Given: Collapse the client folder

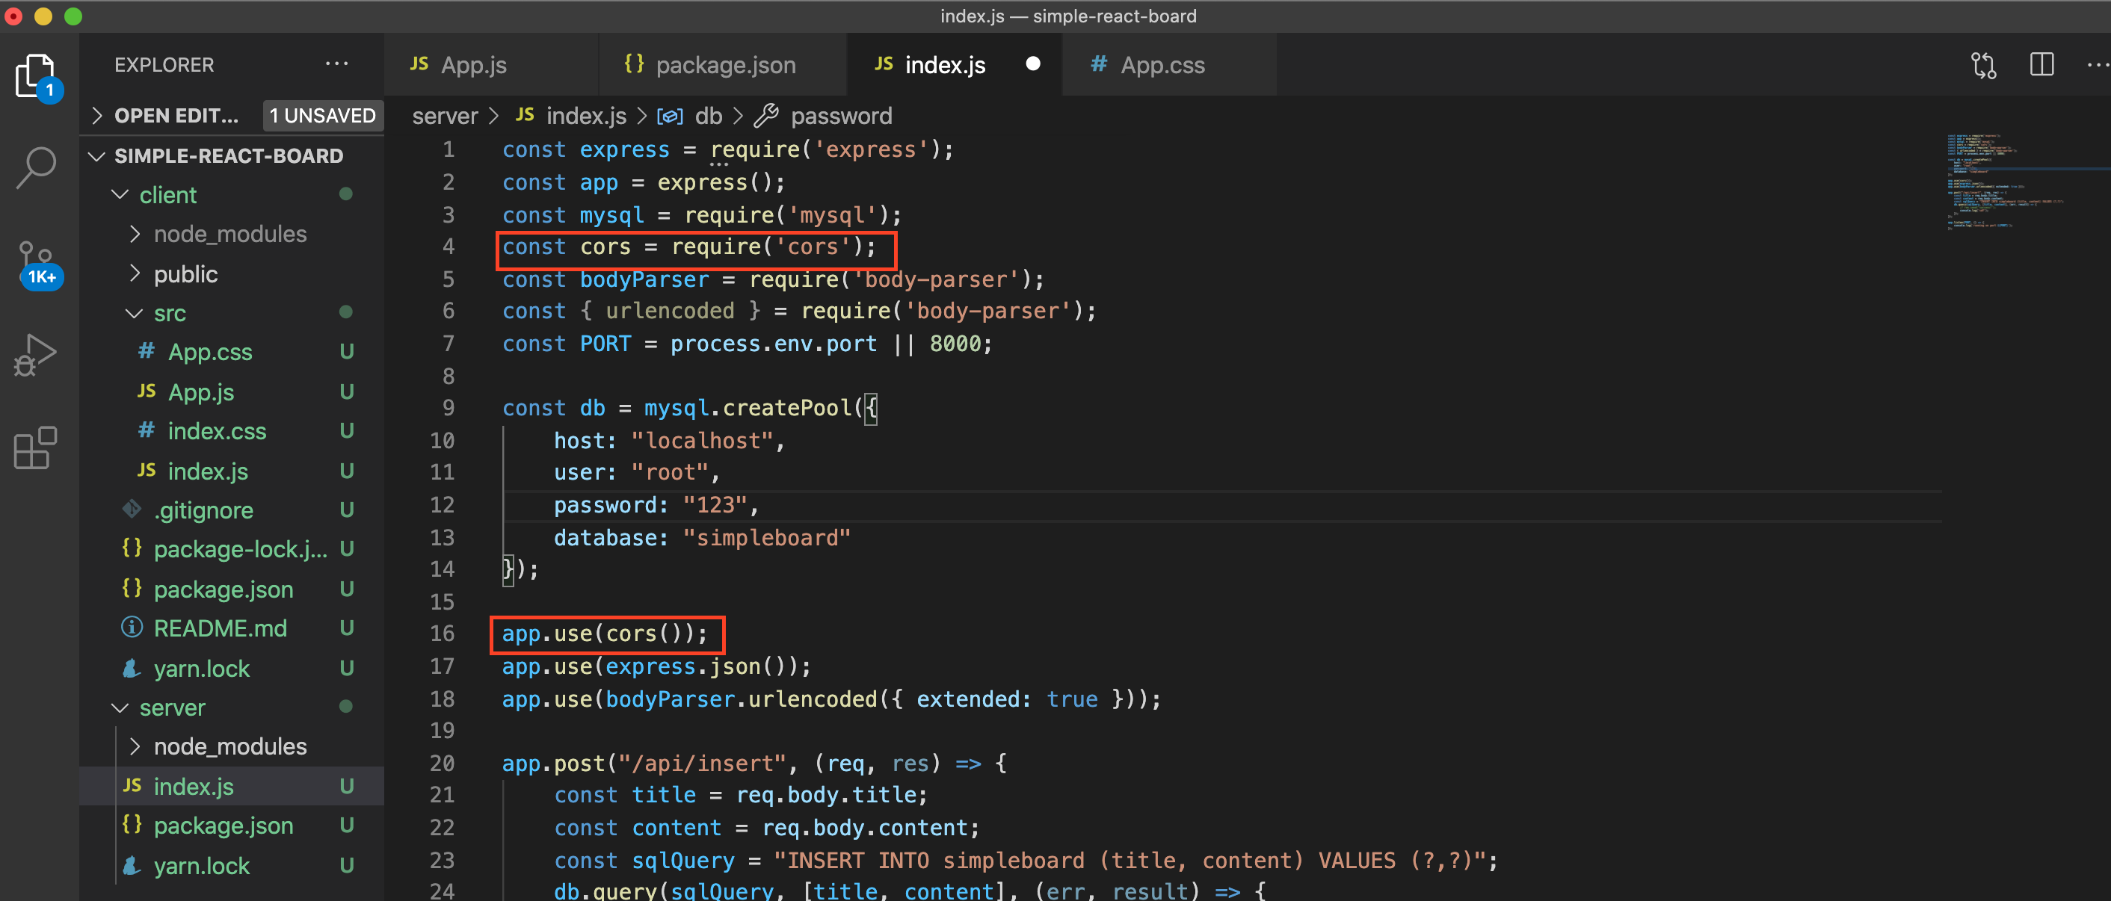Looking at the screenshot, I should (167, 195).
